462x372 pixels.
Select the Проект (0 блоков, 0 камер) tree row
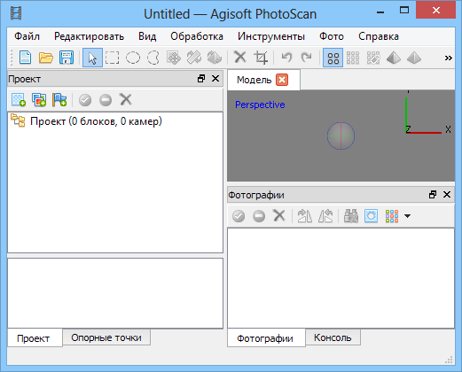(x=115, y=121)
